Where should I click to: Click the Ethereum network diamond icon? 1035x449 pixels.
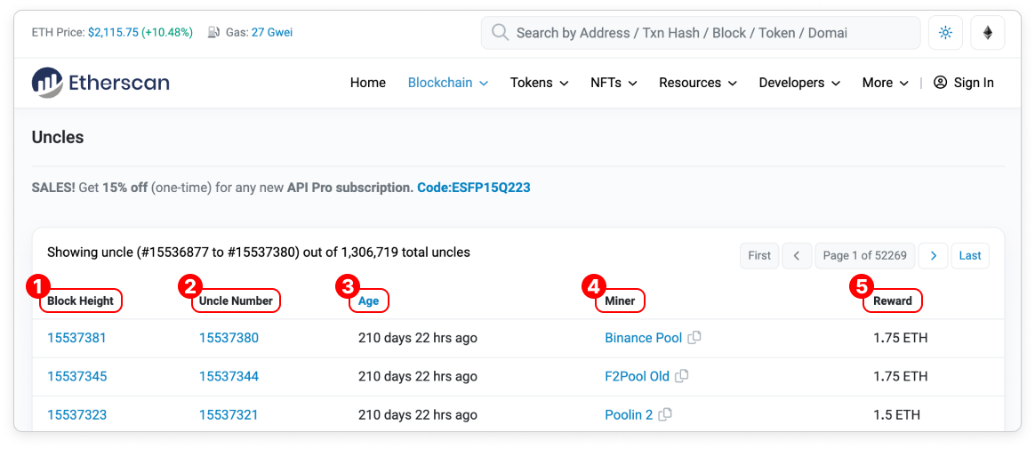click(987, 33)
